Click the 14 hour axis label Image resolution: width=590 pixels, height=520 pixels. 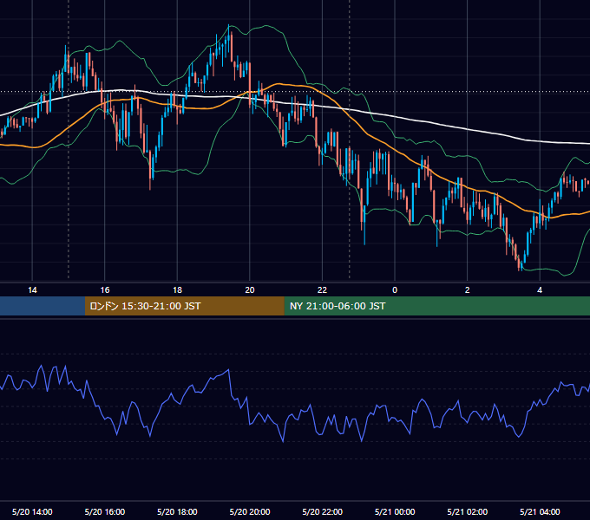(32, 290)
